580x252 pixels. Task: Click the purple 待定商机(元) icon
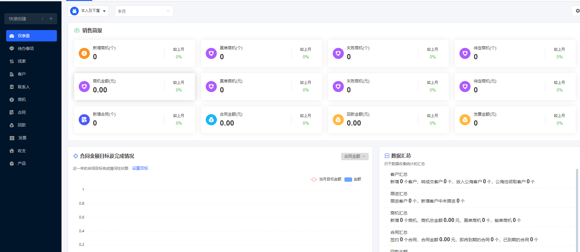click(x=465, y=87)
